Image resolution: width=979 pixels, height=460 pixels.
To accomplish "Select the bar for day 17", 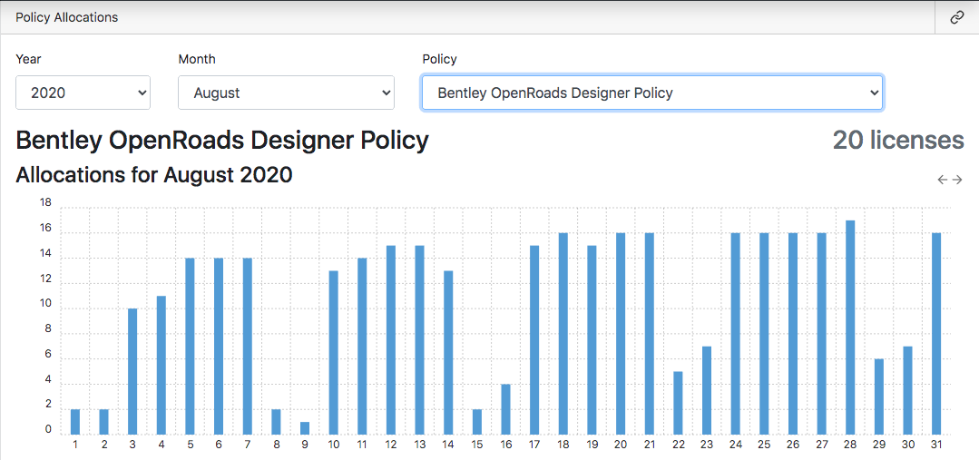I will [x=535, y=340].
